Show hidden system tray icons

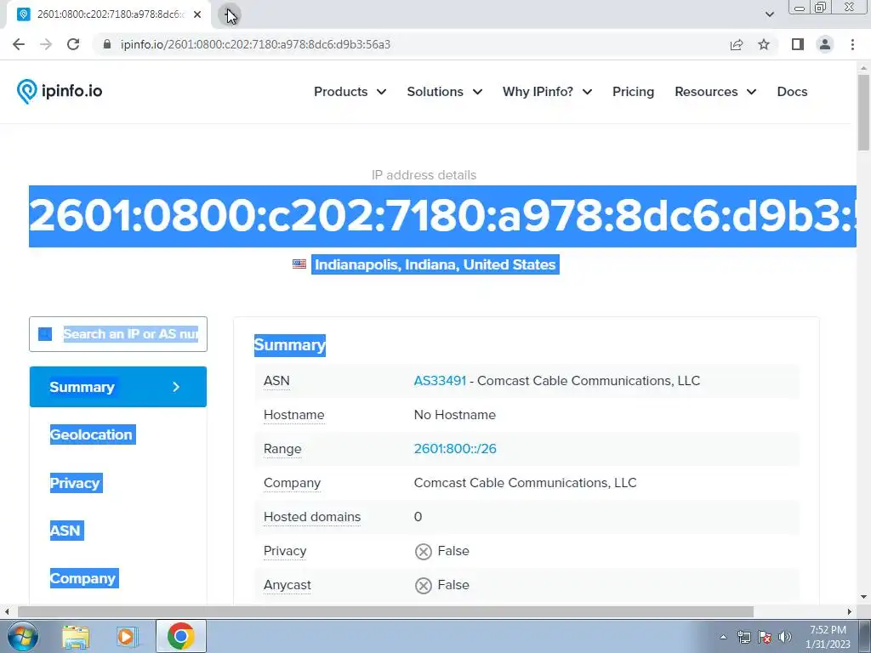click(x=723, y=637)
